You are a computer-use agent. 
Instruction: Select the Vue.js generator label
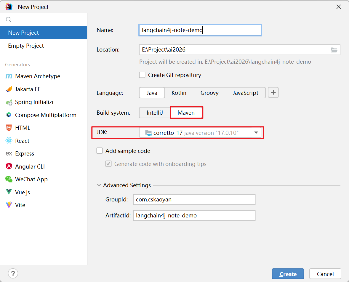[x=23, y=192]
